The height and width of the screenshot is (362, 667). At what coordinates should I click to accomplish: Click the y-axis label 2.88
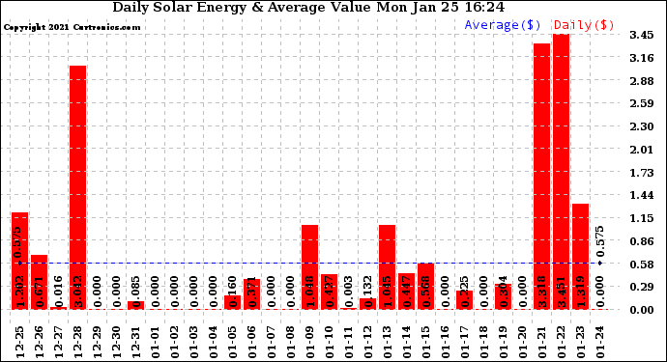(x=642, y=81)
